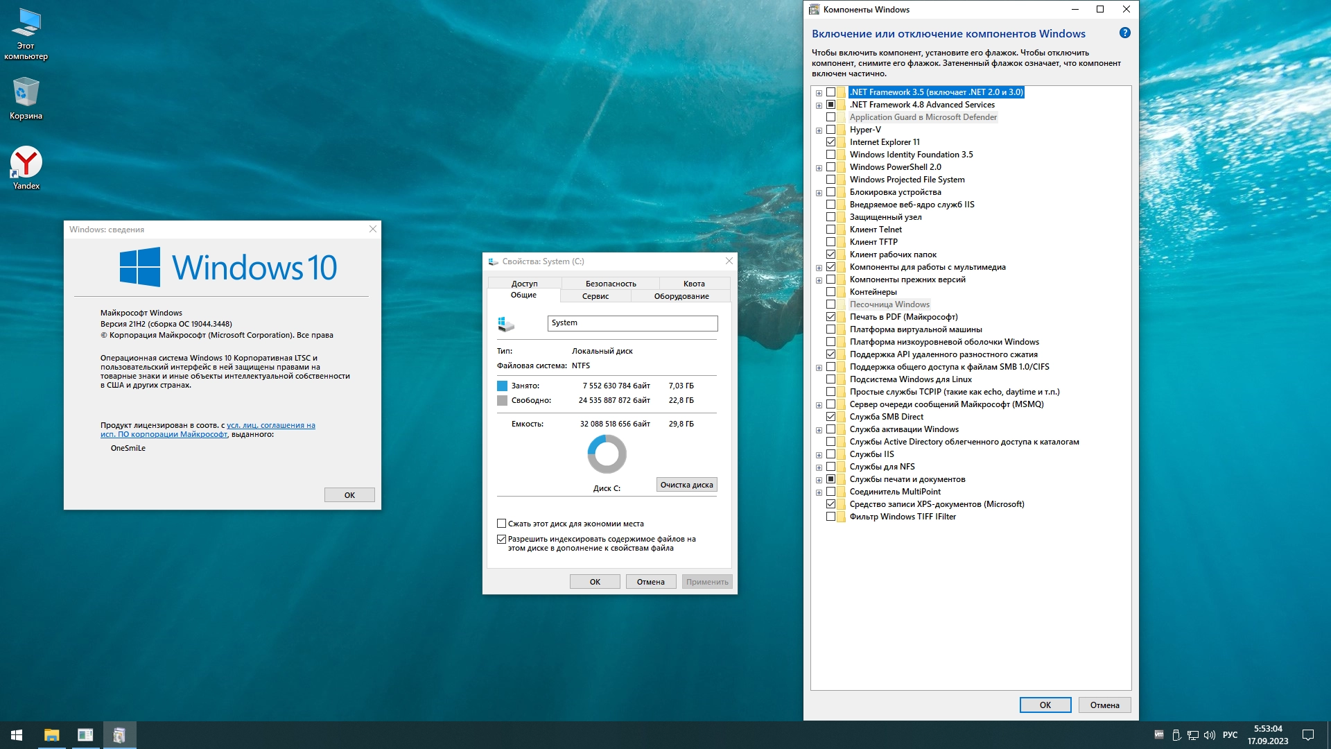The width and height of the screenshot is (1331, 749).
Task: Expand the Hyper-V tree node
Action: click(x=819, y=130)
